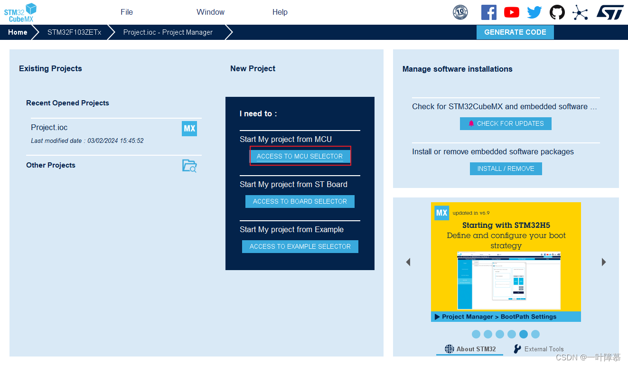Go to Home breadcrumb

[x=18, y=32]
